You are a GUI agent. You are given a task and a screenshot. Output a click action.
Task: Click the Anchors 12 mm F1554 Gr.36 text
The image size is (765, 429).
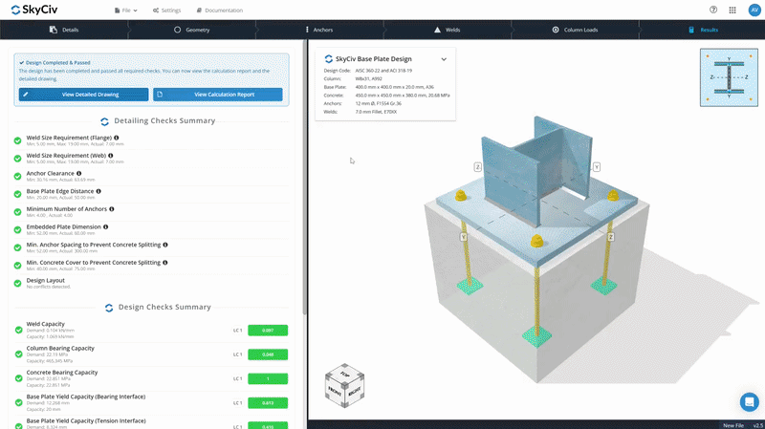378,103
